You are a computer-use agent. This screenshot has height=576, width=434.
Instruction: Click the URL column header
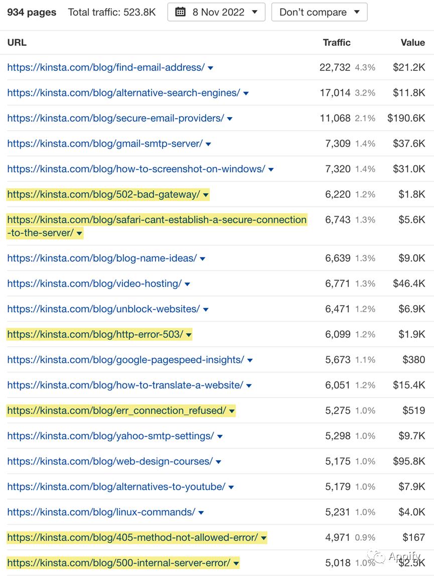17,43
